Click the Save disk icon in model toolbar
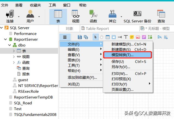 [80, 37]
